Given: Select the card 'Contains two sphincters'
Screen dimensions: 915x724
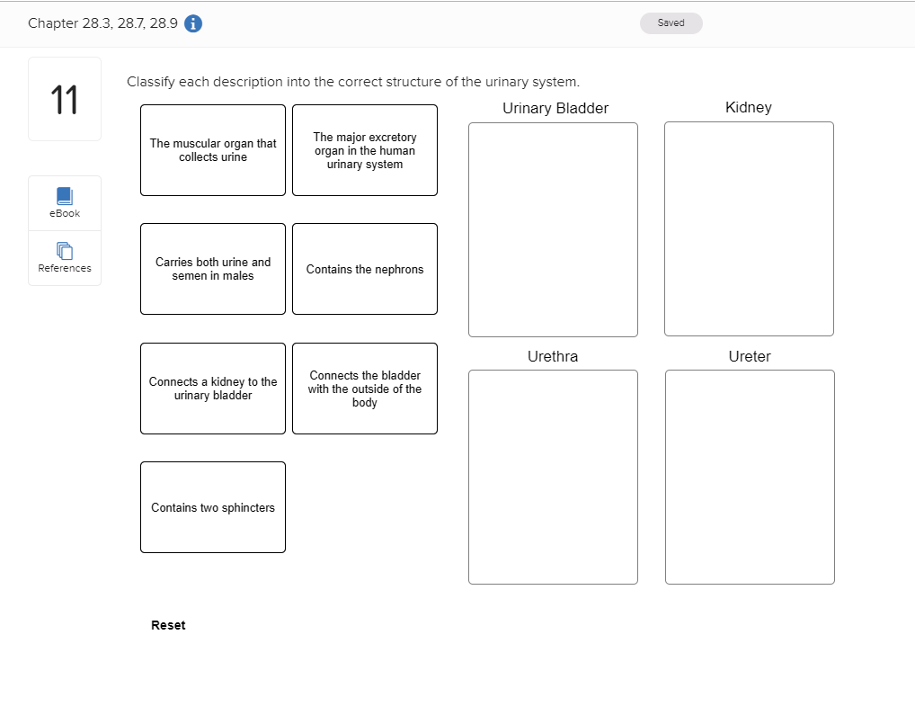Looking at the screenshot, I should click(x=212, y=506).
